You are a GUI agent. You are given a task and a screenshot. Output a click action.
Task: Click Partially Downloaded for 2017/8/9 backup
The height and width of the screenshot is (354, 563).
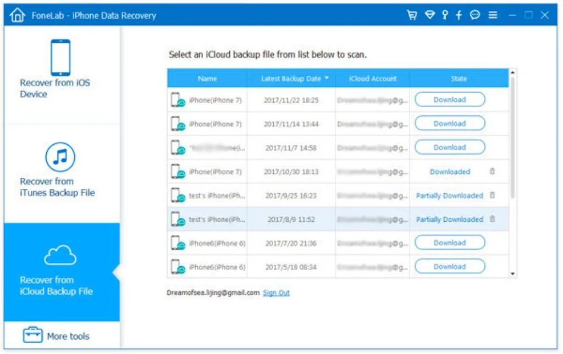450,220
